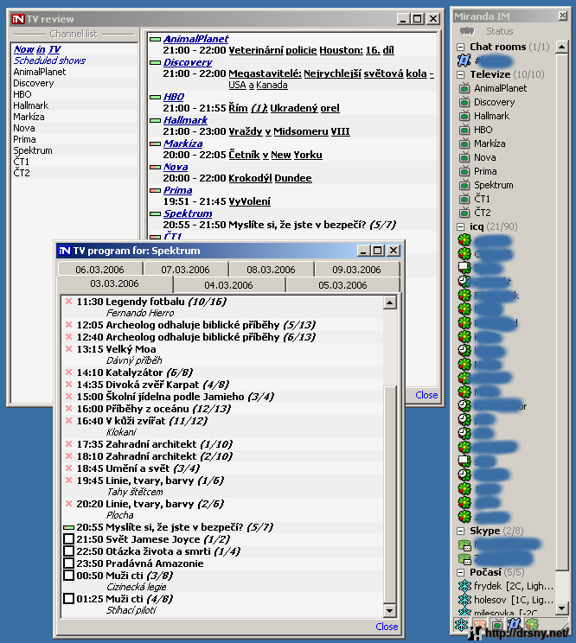Image resolution: width=576 pixels, height=643 pixels.
Task: Click the snowflake icon beside frydek
Action: (464, 586)
